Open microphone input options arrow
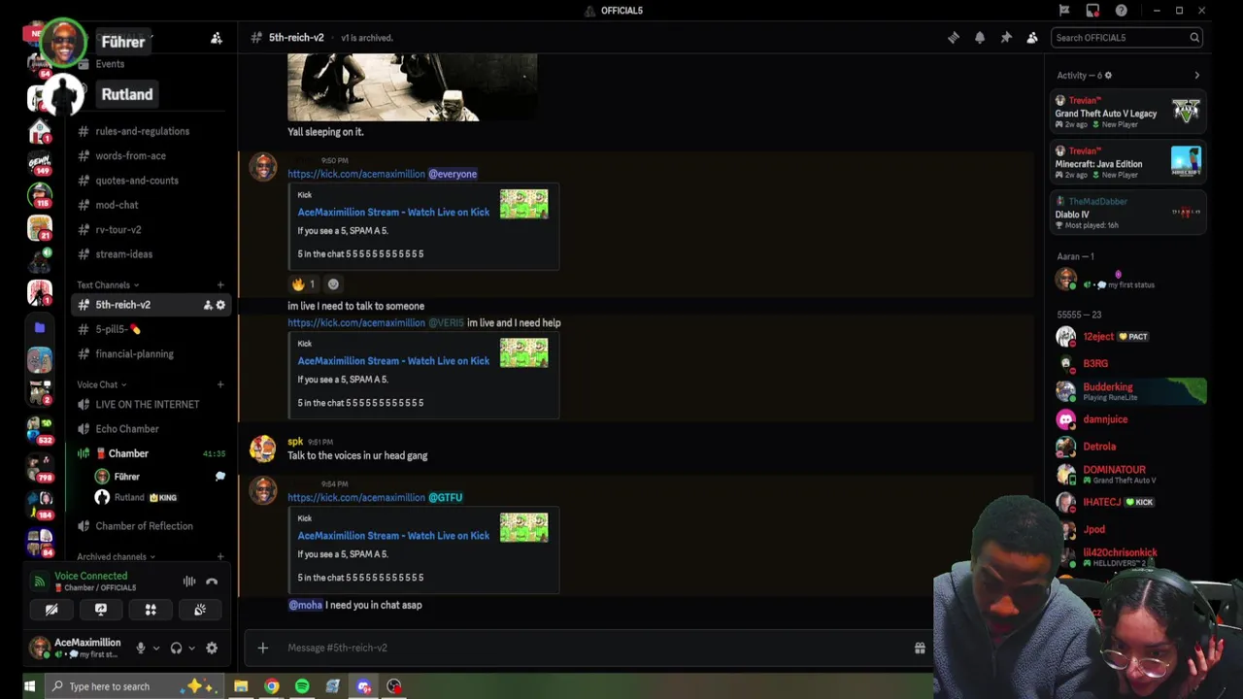 (155, 648)
